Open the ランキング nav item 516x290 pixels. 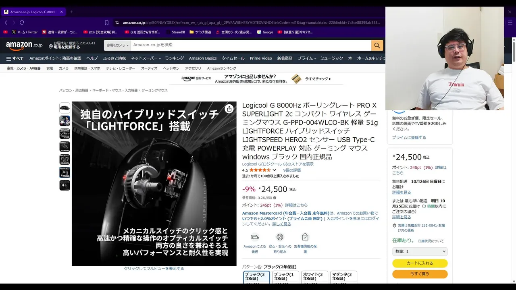(174, 58)
